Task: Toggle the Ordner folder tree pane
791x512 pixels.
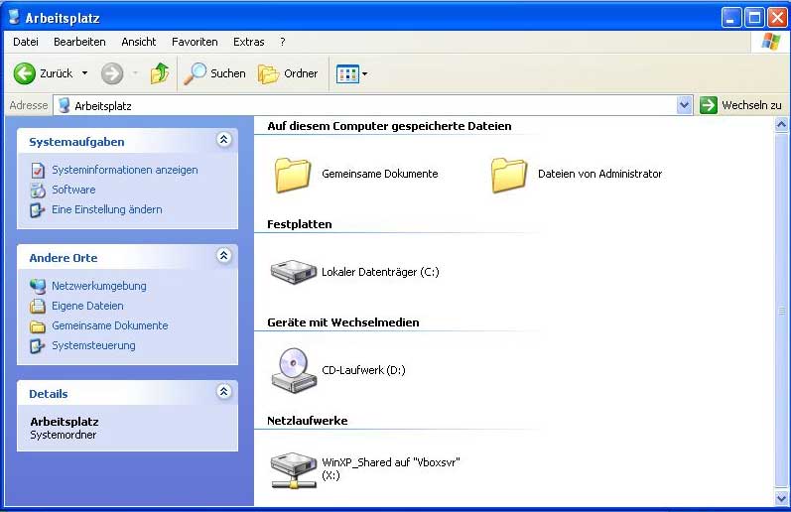Action: point(288,73)
